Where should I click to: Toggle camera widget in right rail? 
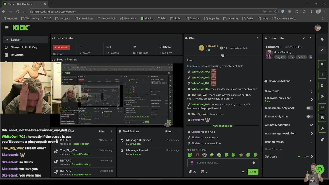(322, 118)
